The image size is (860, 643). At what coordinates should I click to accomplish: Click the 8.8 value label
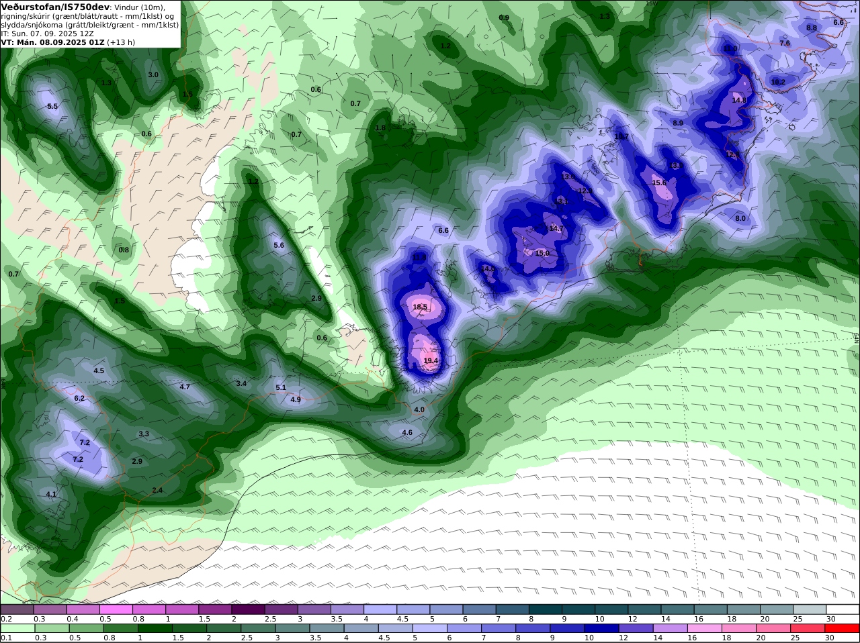[812, 28]
